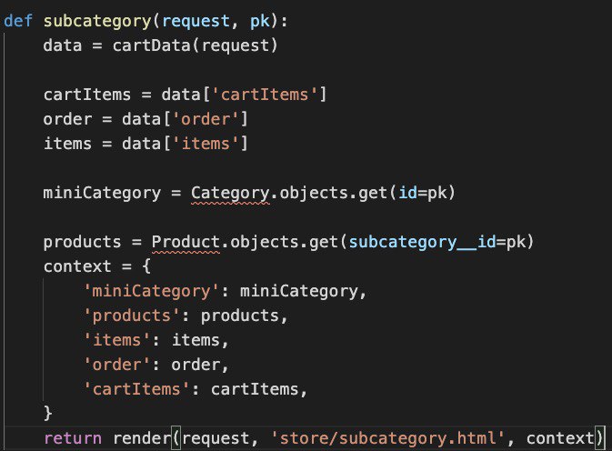
Task: Click 'cartData' function call
Action: (x=152, y=45)
